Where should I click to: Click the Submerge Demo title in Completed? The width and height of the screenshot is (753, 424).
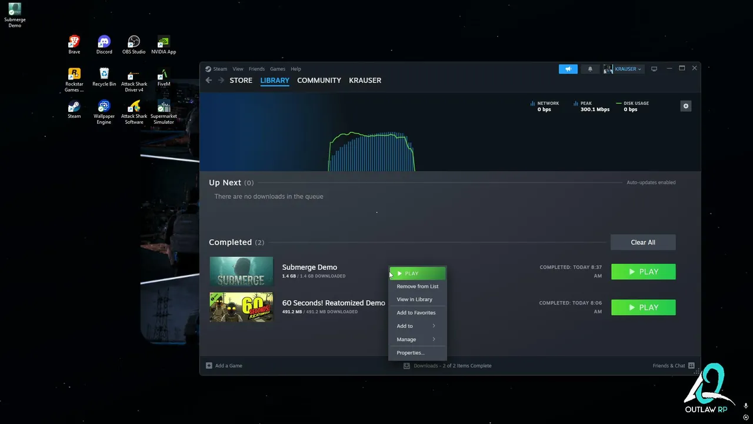coord(309,267)
